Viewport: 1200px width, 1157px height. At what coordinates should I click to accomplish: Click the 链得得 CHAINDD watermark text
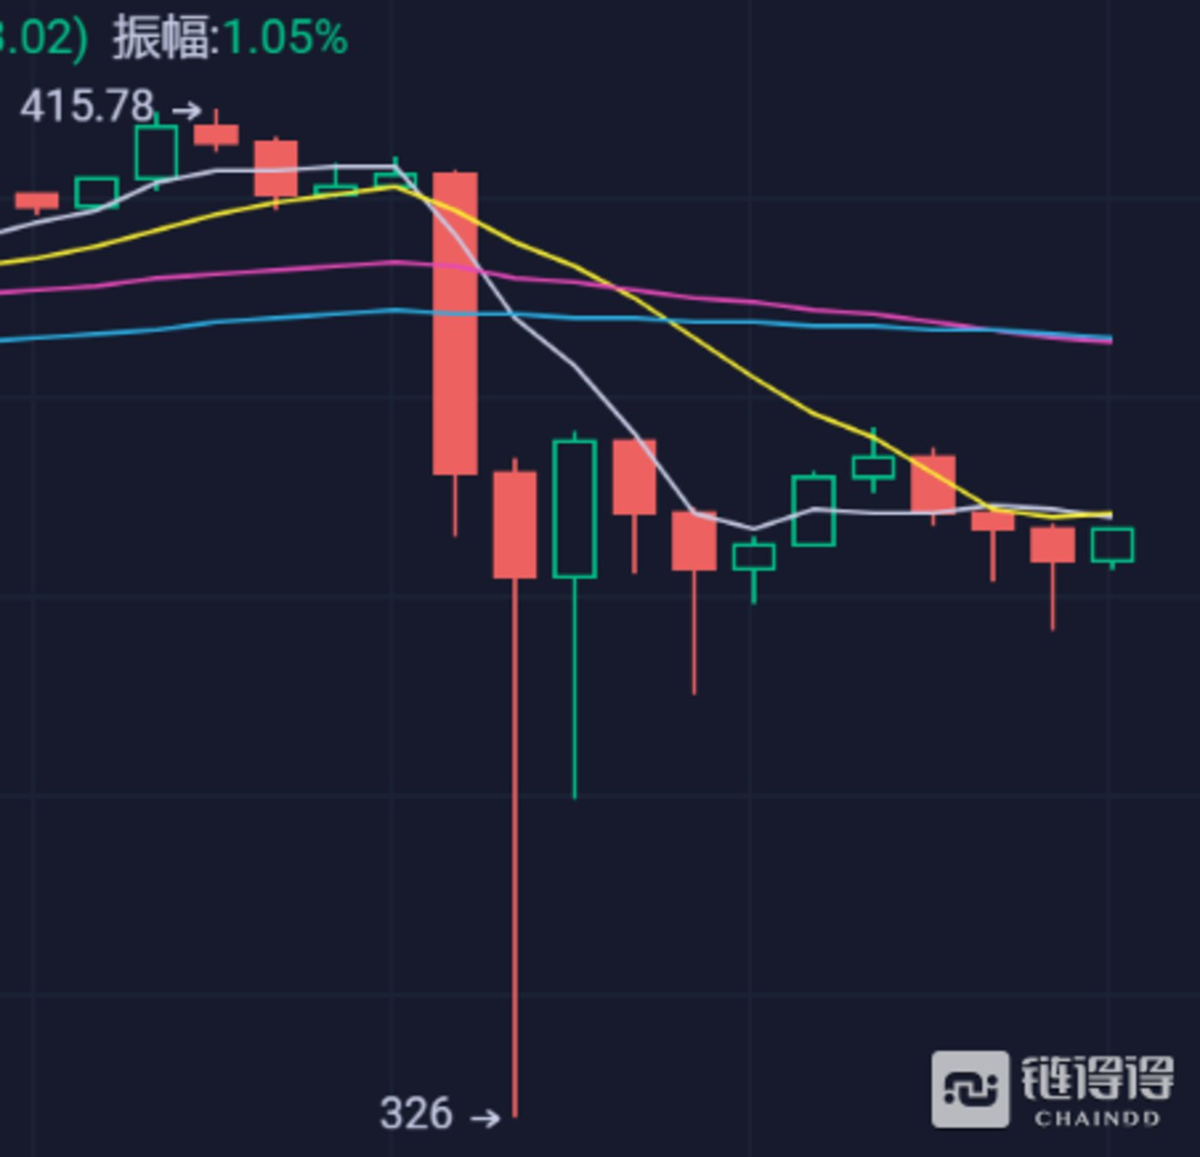pos(1097,1090)
